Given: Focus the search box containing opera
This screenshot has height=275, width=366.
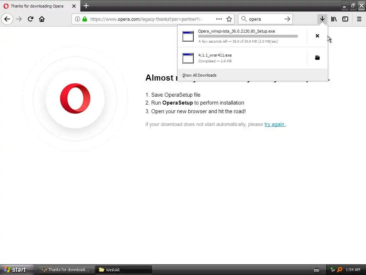Looking at the screenshot, I should (265, 19).
